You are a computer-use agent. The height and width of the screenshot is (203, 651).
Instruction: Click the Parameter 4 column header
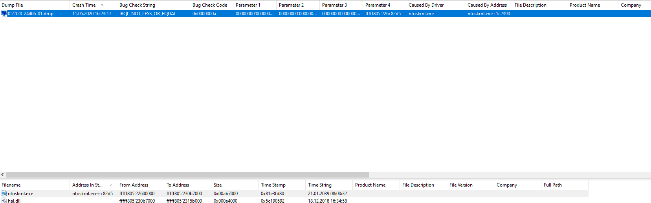[x=385, y=5]
